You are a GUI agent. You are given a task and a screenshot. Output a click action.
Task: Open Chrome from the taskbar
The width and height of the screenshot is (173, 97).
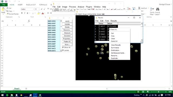point(21,95)
